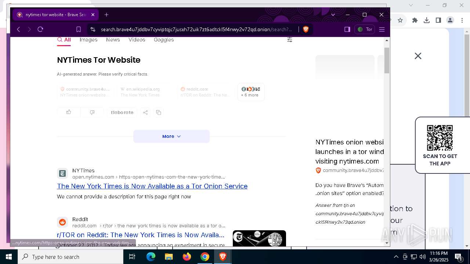Go back in Brave browser

[18, 29]
